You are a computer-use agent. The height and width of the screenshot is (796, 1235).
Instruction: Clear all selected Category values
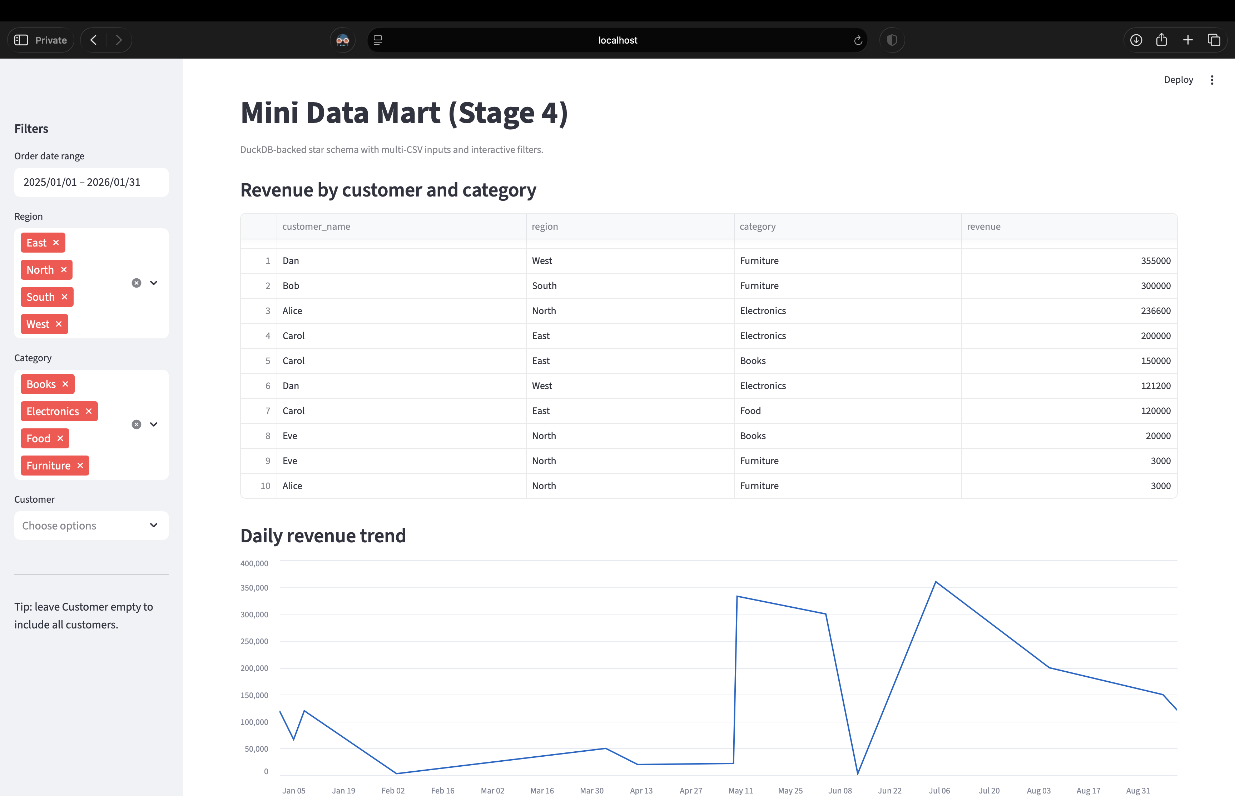(136, 424)
